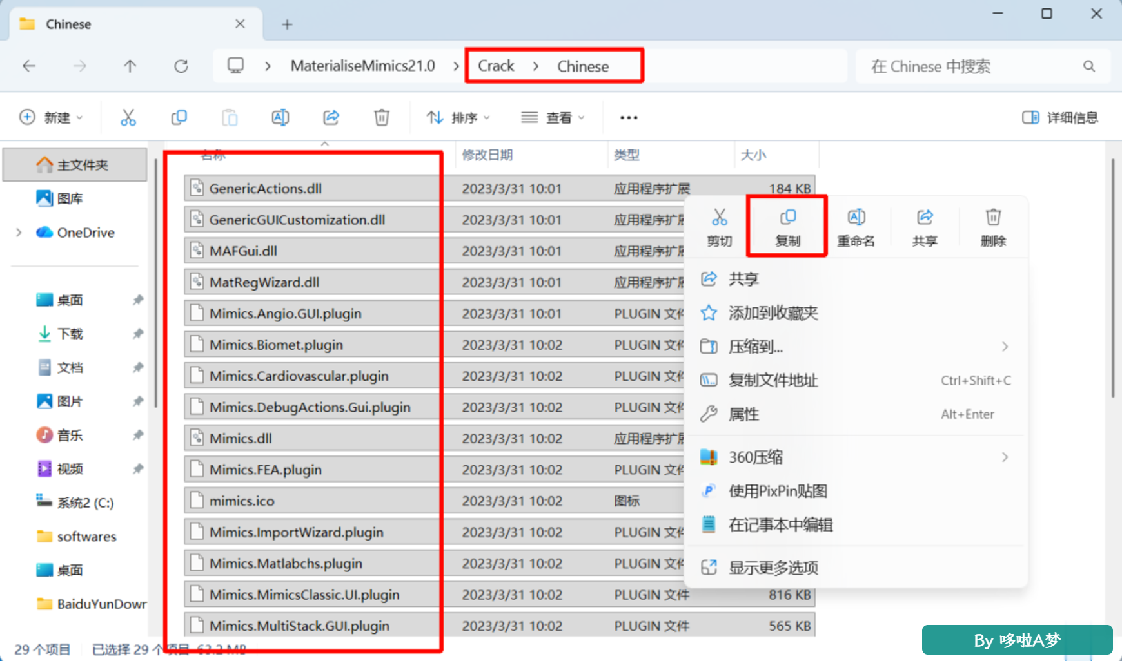Choose 显示更多选项 in the context menu
The image size is (1122, 661).
tap(855, 568)
